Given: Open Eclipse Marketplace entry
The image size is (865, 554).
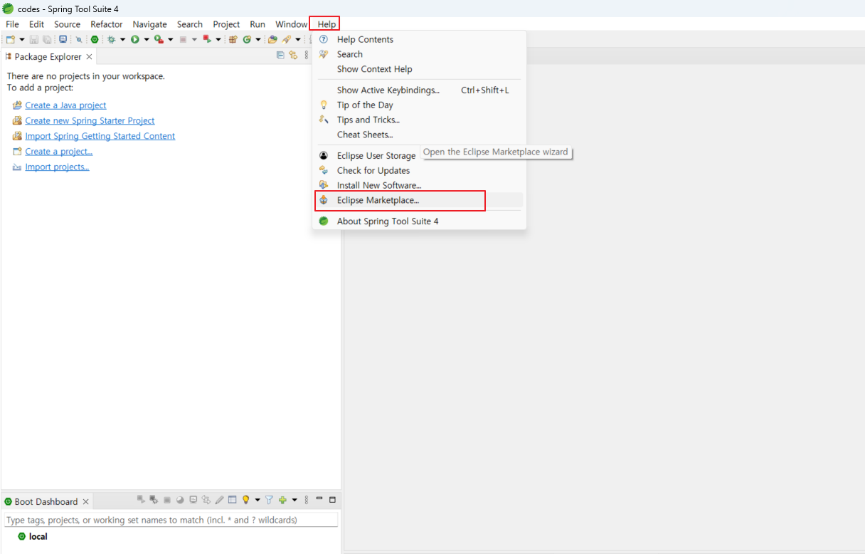Looking at the screenshot, I should coord(419,200).
